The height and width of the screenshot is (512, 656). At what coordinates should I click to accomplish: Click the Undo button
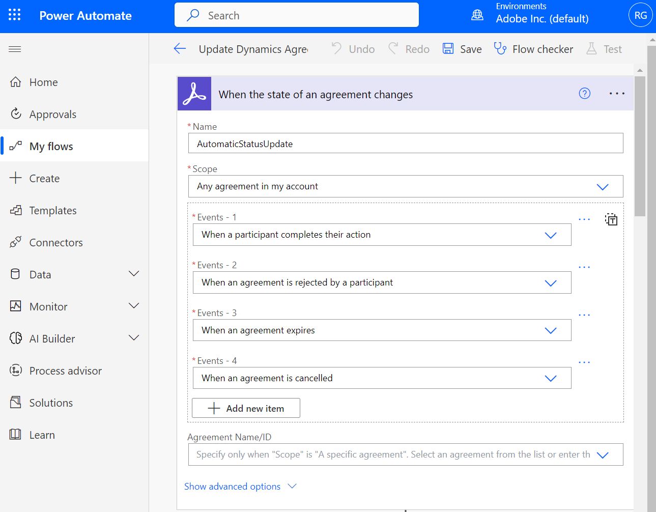[x=353, y=49]
